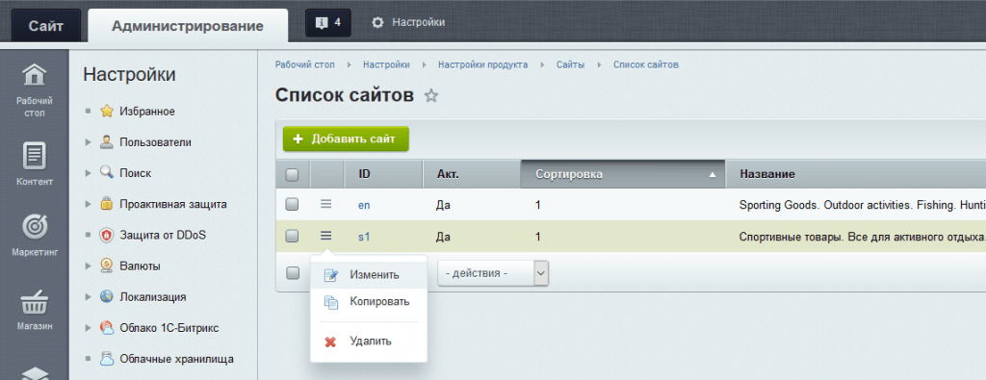Expand the Облако 1С-Битрикс tree node
Screen dimensions: 986x380
pos(88,328)
